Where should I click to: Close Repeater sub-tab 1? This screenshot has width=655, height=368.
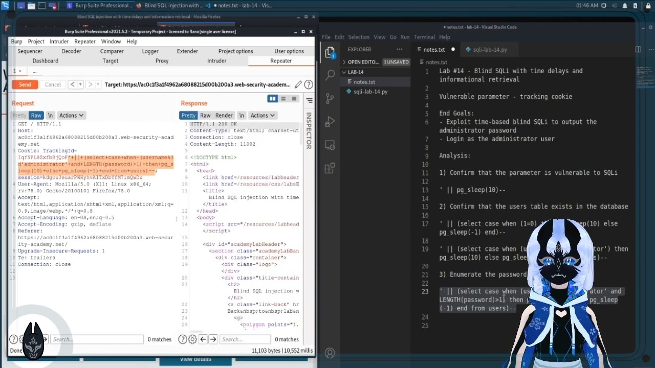coord(20,71)
